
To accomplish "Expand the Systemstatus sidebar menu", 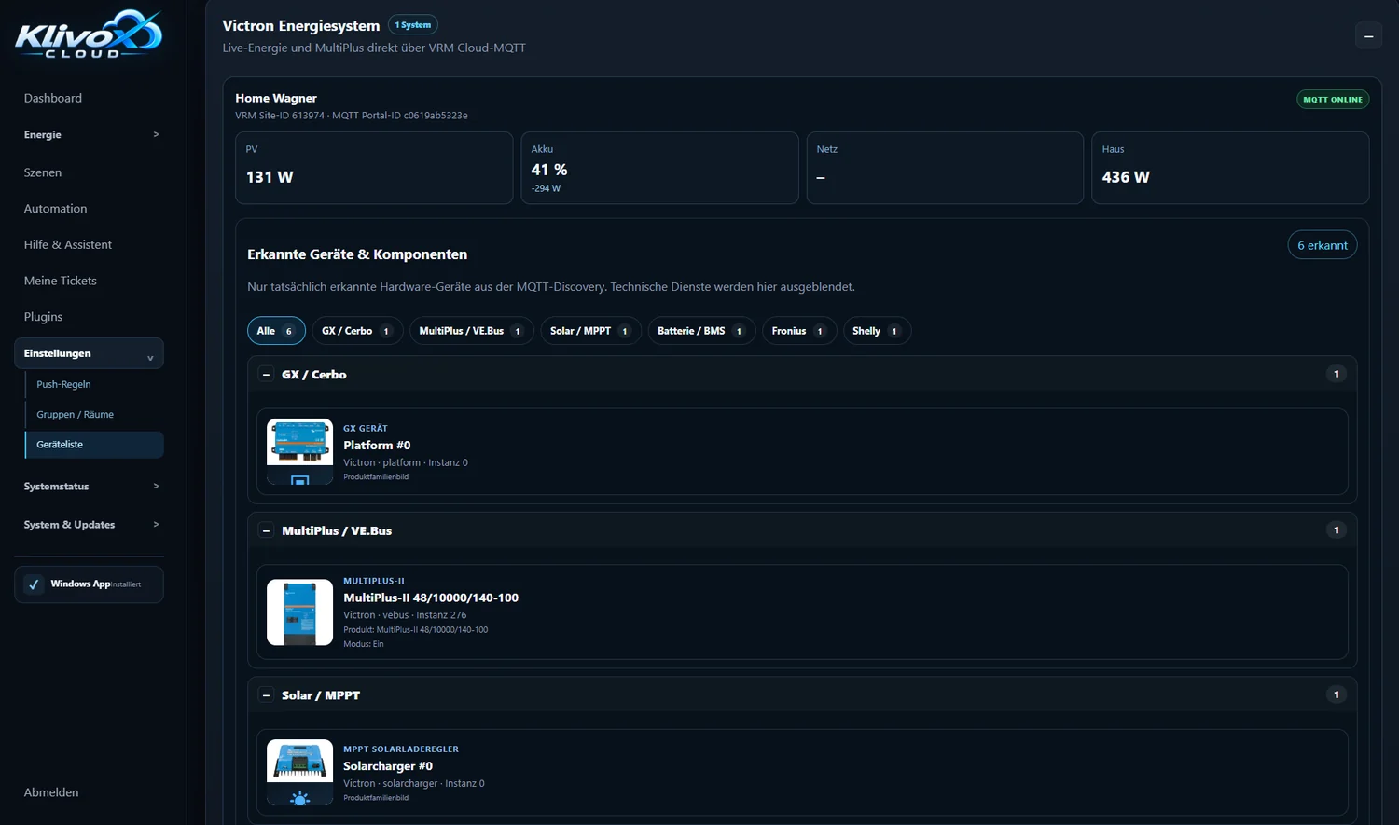I will coord(89,487).
